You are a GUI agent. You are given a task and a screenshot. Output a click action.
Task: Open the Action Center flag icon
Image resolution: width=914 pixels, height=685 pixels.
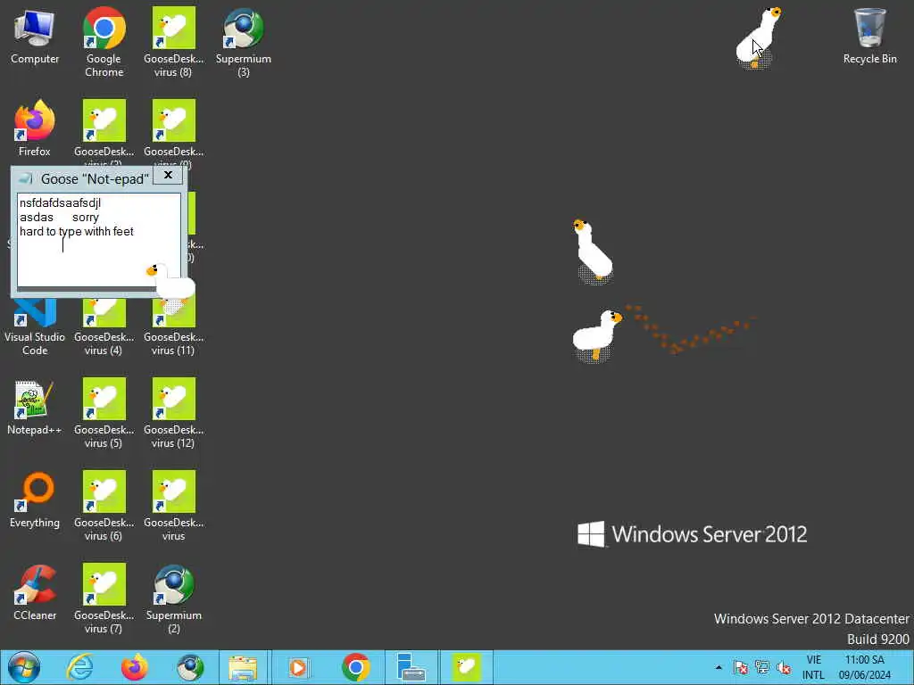click(x=740, y=667)
